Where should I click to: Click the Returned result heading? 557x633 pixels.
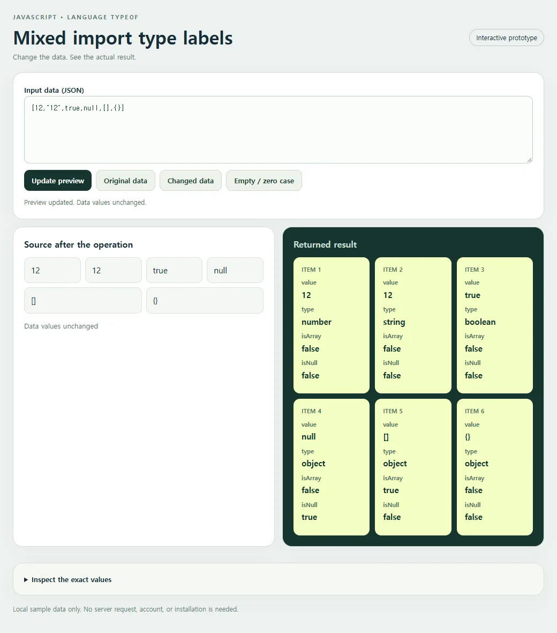click(x=325, y=244)
